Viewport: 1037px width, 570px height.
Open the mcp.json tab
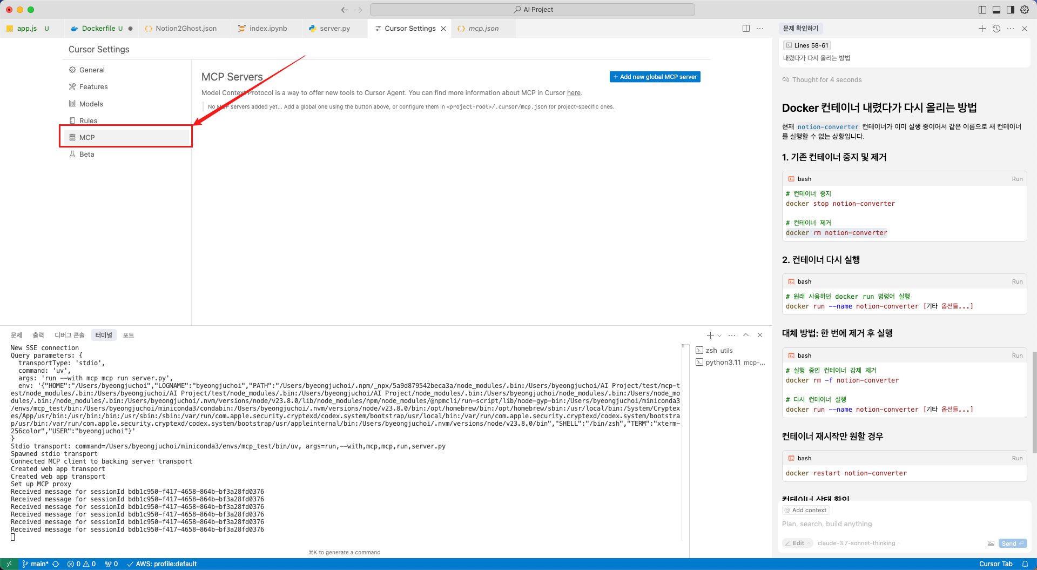click(x=483, y=29)
